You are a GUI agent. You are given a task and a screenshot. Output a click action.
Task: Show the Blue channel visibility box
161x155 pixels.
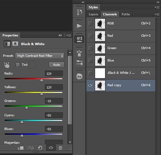pos(90,61)
